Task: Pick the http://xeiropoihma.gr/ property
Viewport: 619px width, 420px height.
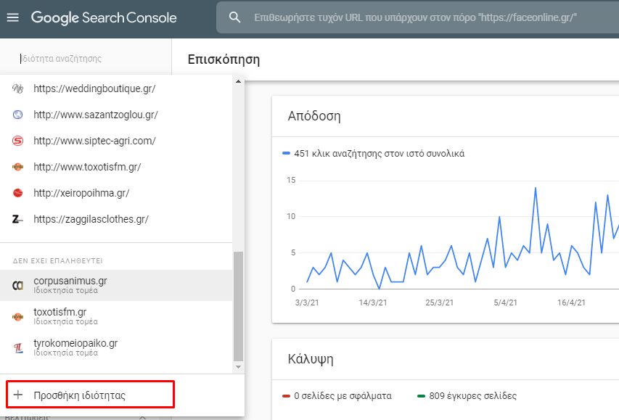Action: 116,193
